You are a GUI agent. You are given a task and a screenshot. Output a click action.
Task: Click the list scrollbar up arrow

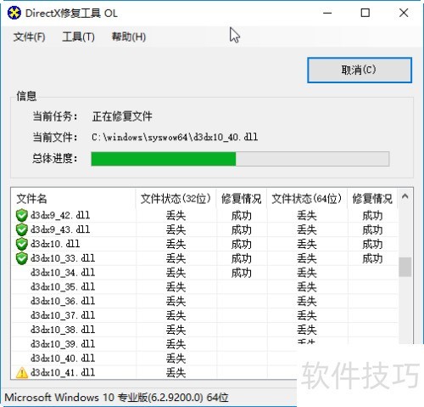tap(405, 196)
